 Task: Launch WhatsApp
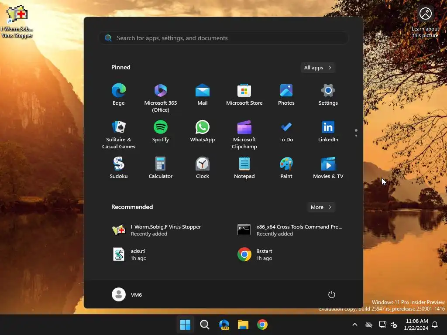tap(203, 132)
